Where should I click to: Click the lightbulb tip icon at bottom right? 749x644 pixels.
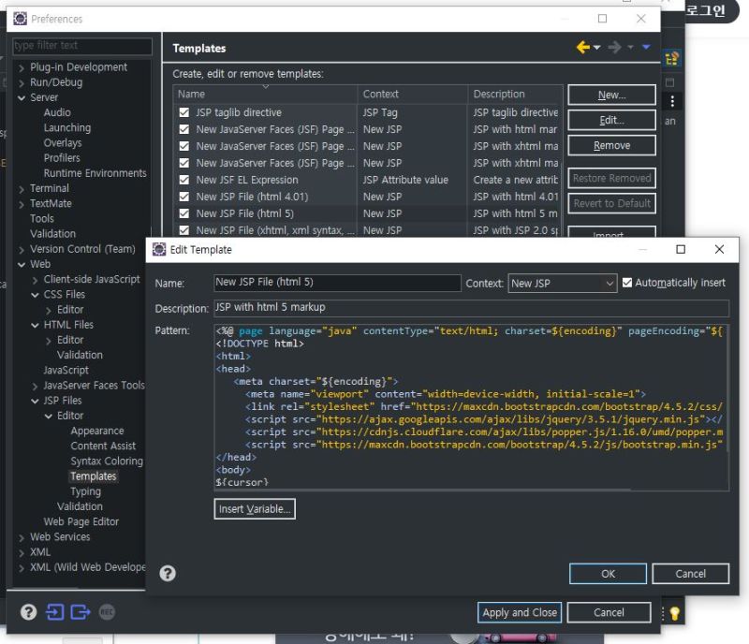click(674, 613)
